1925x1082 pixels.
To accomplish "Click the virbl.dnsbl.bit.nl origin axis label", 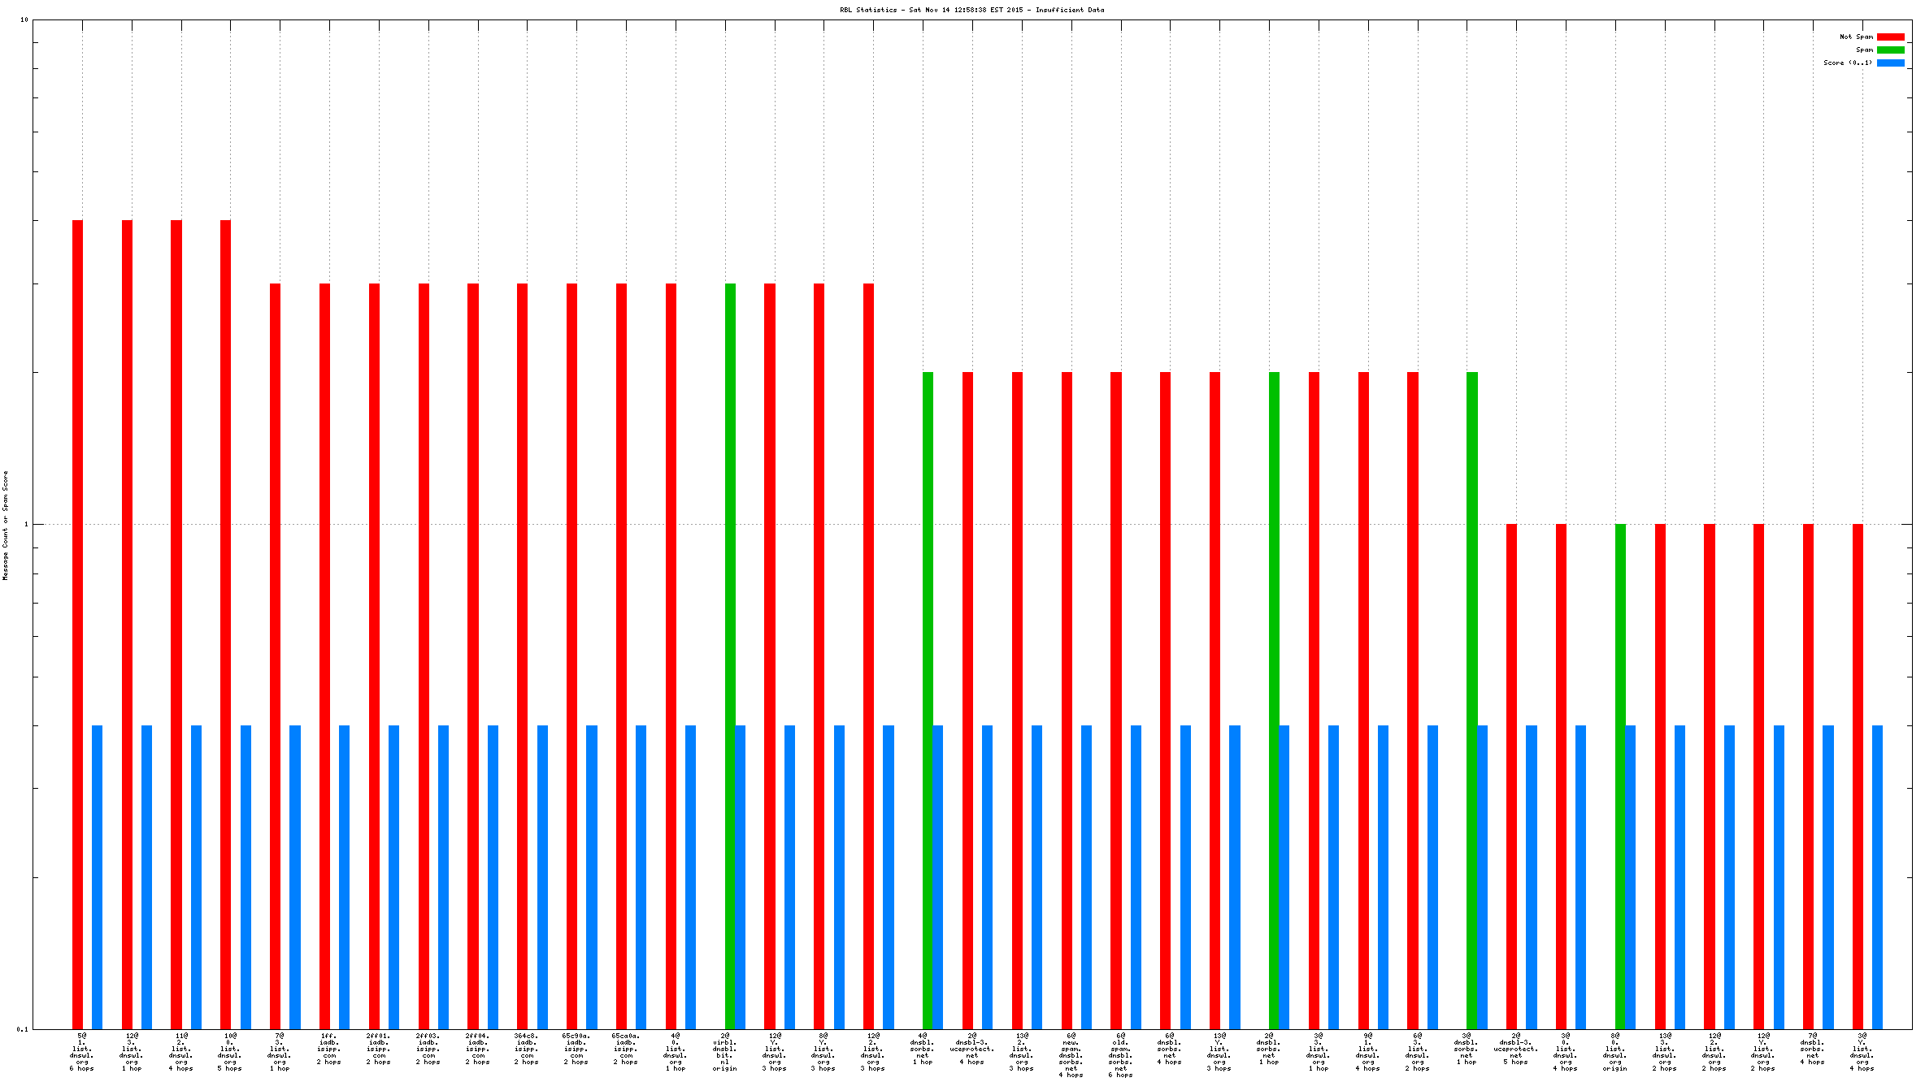I will pos(724,1052).
